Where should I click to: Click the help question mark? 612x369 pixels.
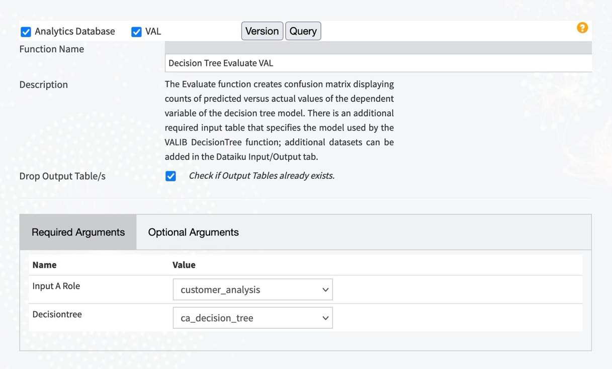click(582, 28)
